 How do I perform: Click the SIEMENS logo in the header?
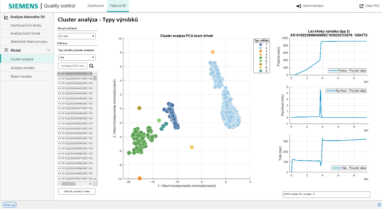tap(23, 6)
